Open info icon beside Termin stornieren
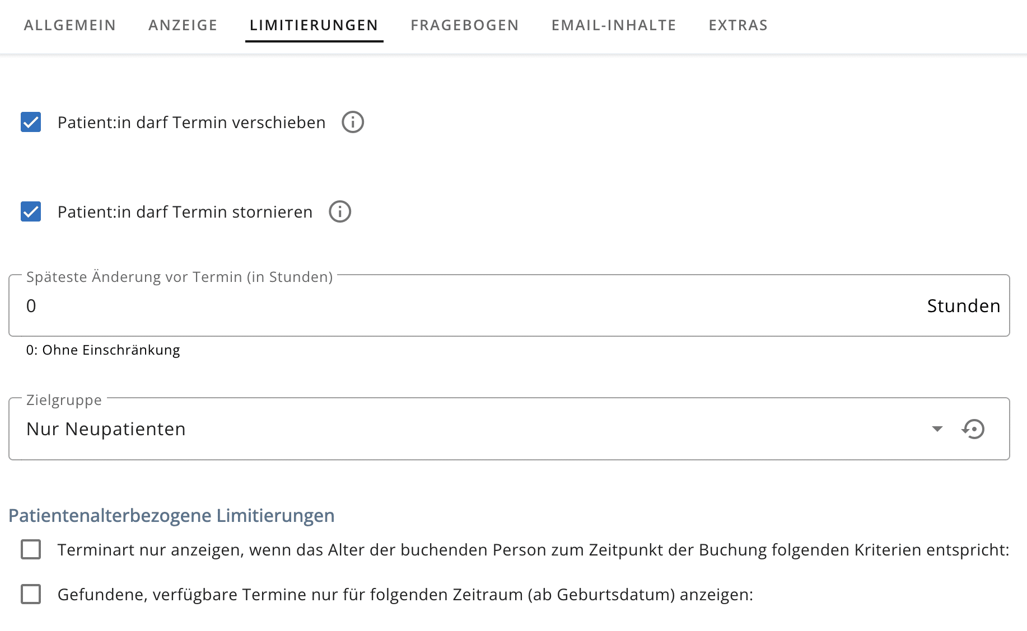Image resolution: width=1027 pixels, height=631 pixels. click(x=340, y=211)
